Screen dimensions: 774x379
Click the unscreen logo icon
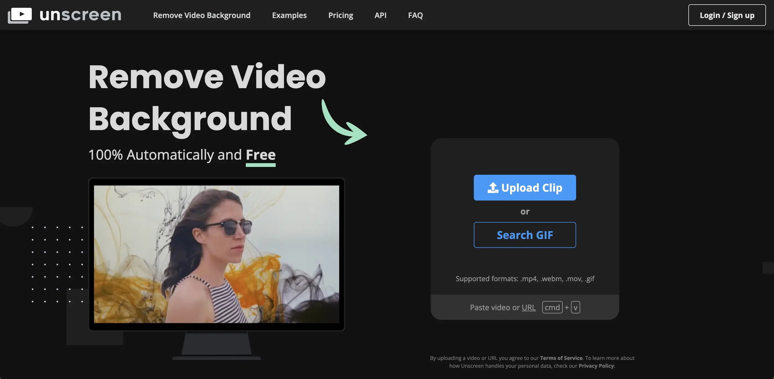coord(20,15)
